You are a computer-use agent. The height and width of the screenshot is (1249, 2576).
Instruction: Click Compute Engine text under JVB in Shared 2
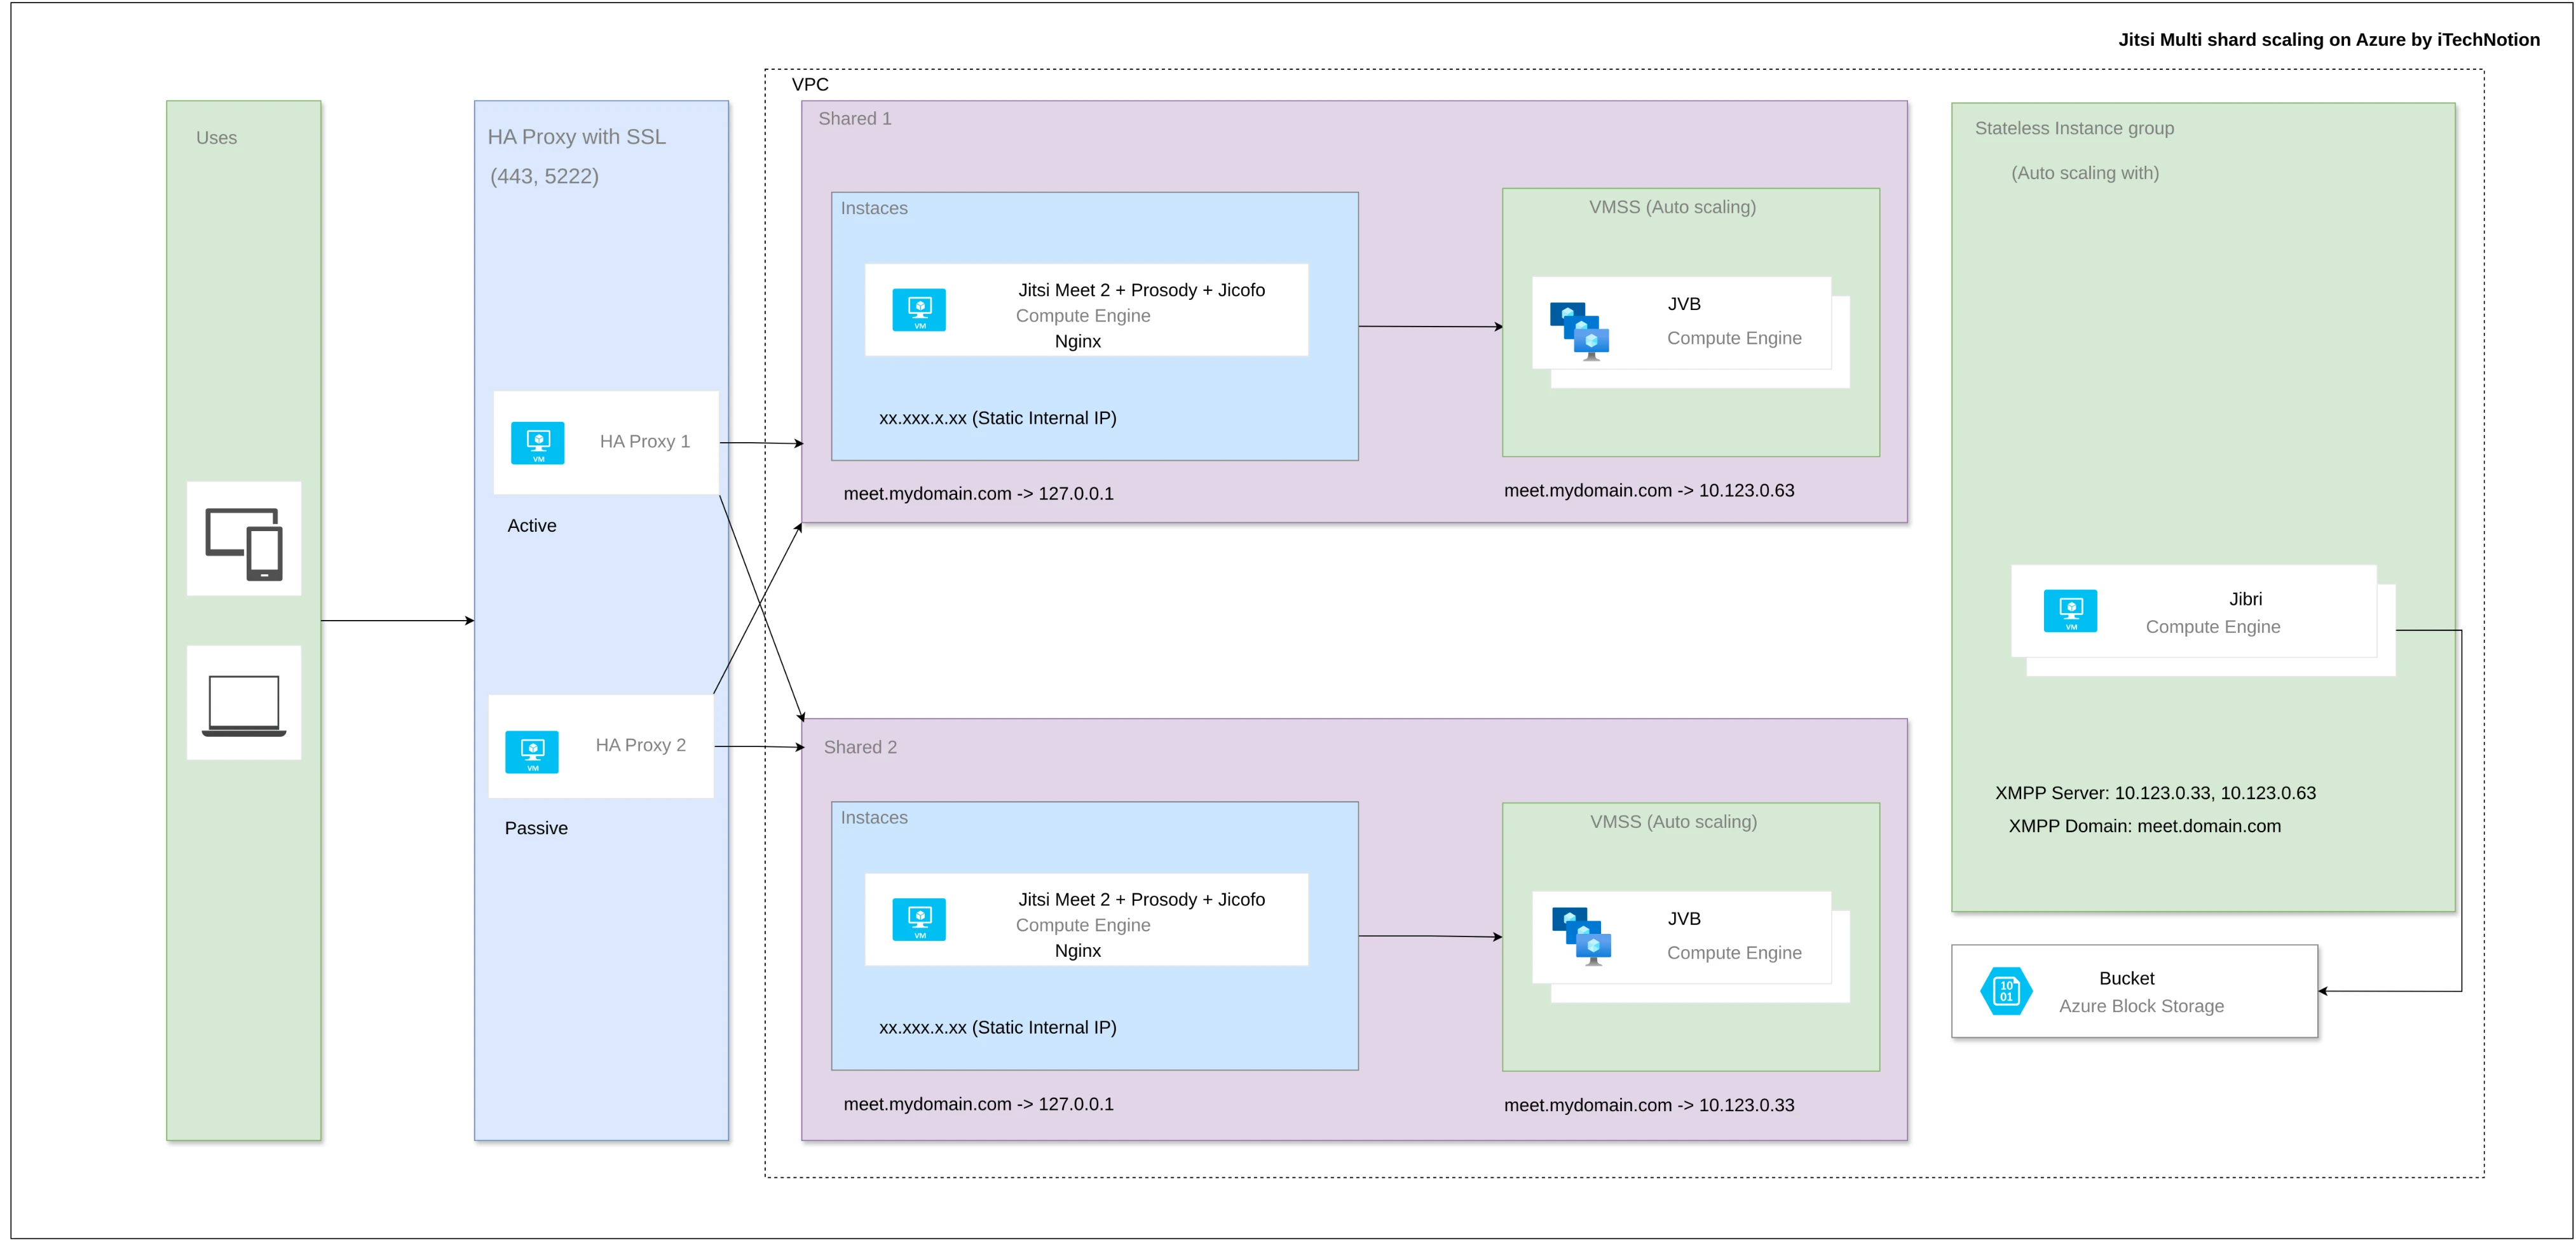pos(1735,953)
